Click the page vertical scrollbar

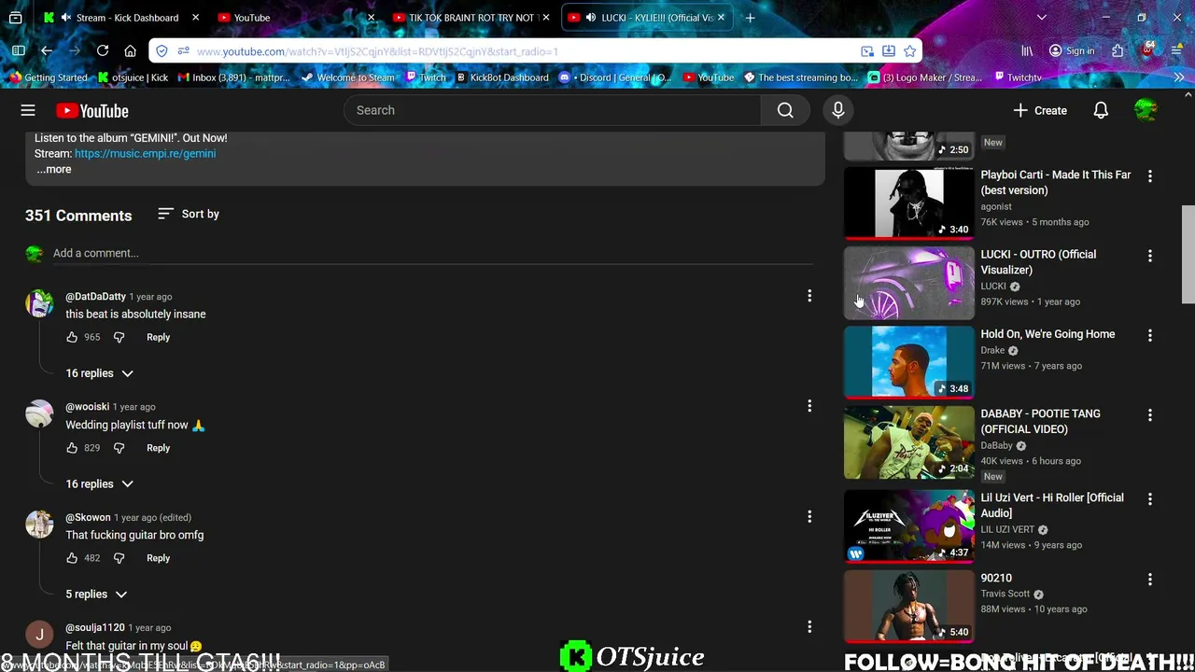pyautogui.click(x=1188, y=255)
